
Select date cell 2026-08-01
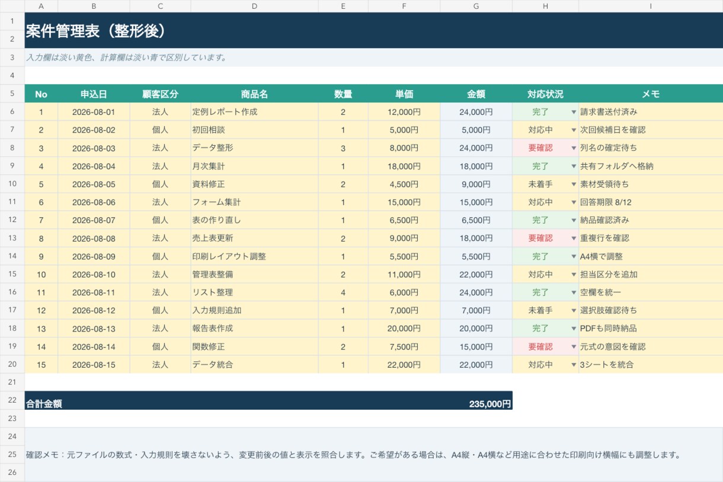[x=94, y=112]
